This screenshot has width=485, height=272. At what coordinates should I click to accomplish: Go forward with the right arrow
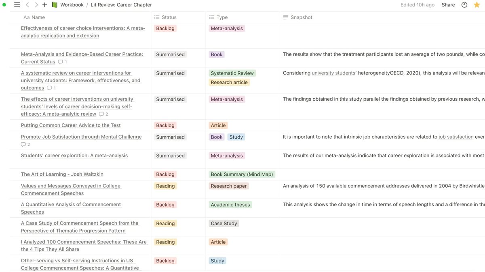[36, 5]
